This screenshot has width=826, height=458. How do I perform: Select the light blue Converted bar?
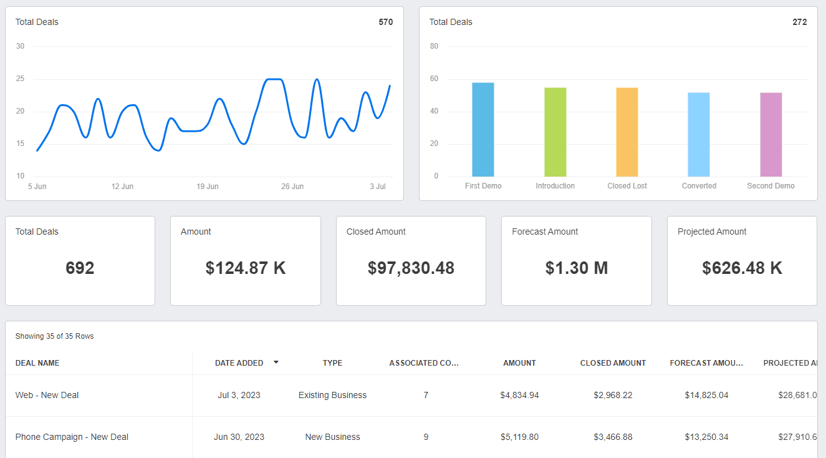click(699, 135)
